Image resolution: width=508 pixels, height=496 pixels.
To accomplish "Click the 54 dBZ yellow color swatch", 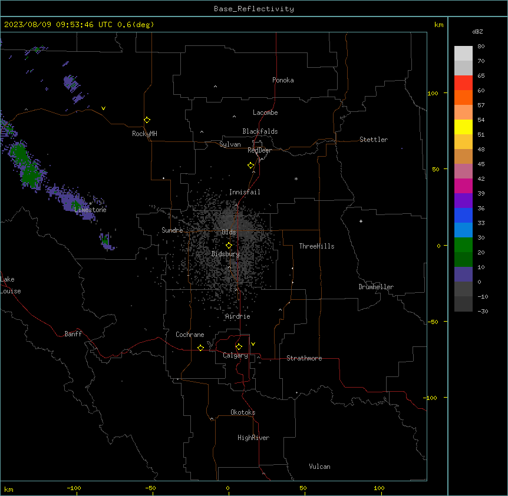I will 463,127.
